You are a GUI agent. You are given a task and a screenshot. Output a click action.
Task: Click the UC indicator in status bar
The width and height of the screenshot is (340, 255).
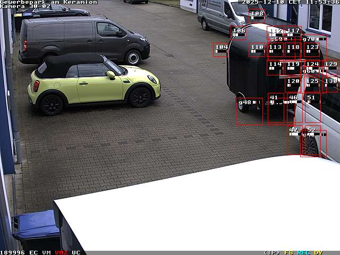pyautogui.click(x=76, y=252)
